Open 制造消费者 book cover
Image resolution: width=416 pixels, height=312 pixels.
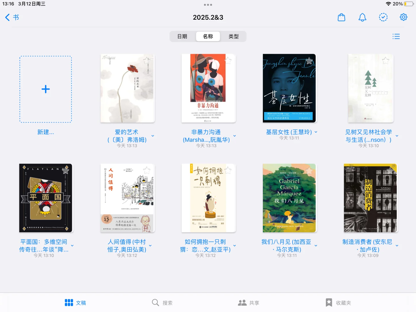pyautogui.click(x=371, y=198)
